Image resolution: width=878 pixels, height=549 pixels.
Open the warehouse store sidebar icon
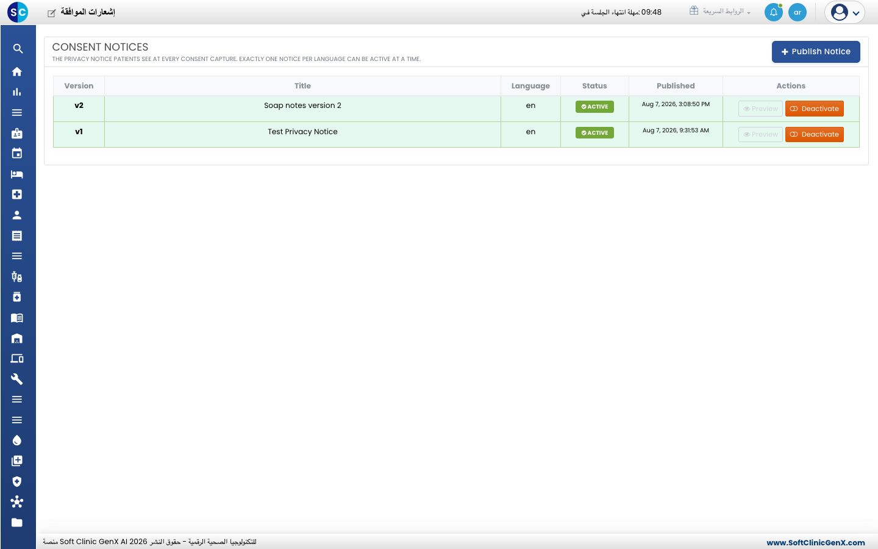pyautogui.click(x=17, y=339)
